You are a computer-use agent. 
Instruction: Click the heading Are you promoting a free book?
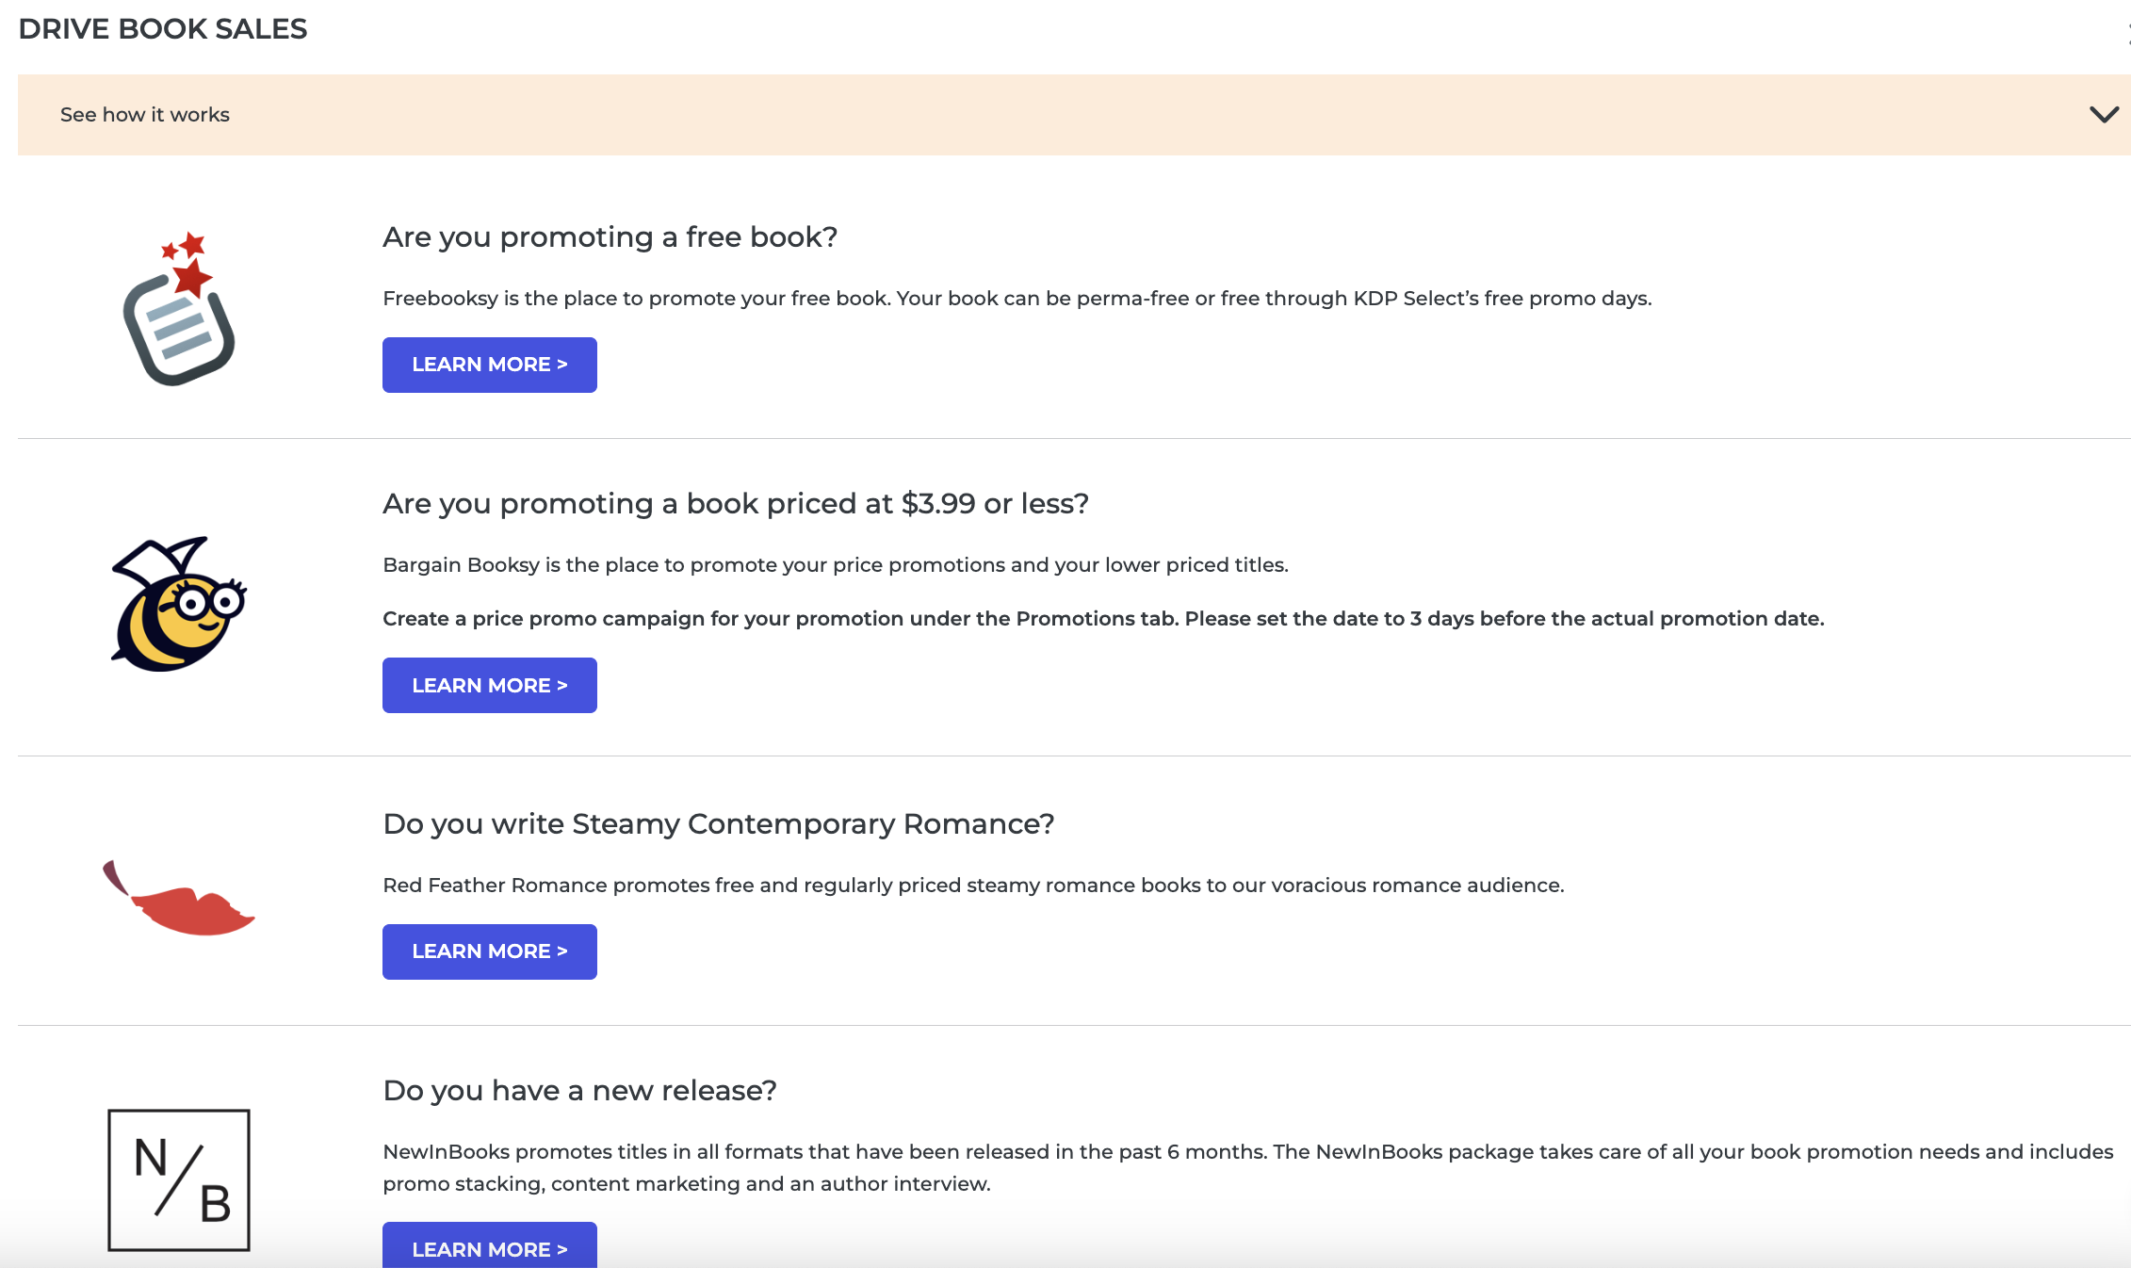610,237
